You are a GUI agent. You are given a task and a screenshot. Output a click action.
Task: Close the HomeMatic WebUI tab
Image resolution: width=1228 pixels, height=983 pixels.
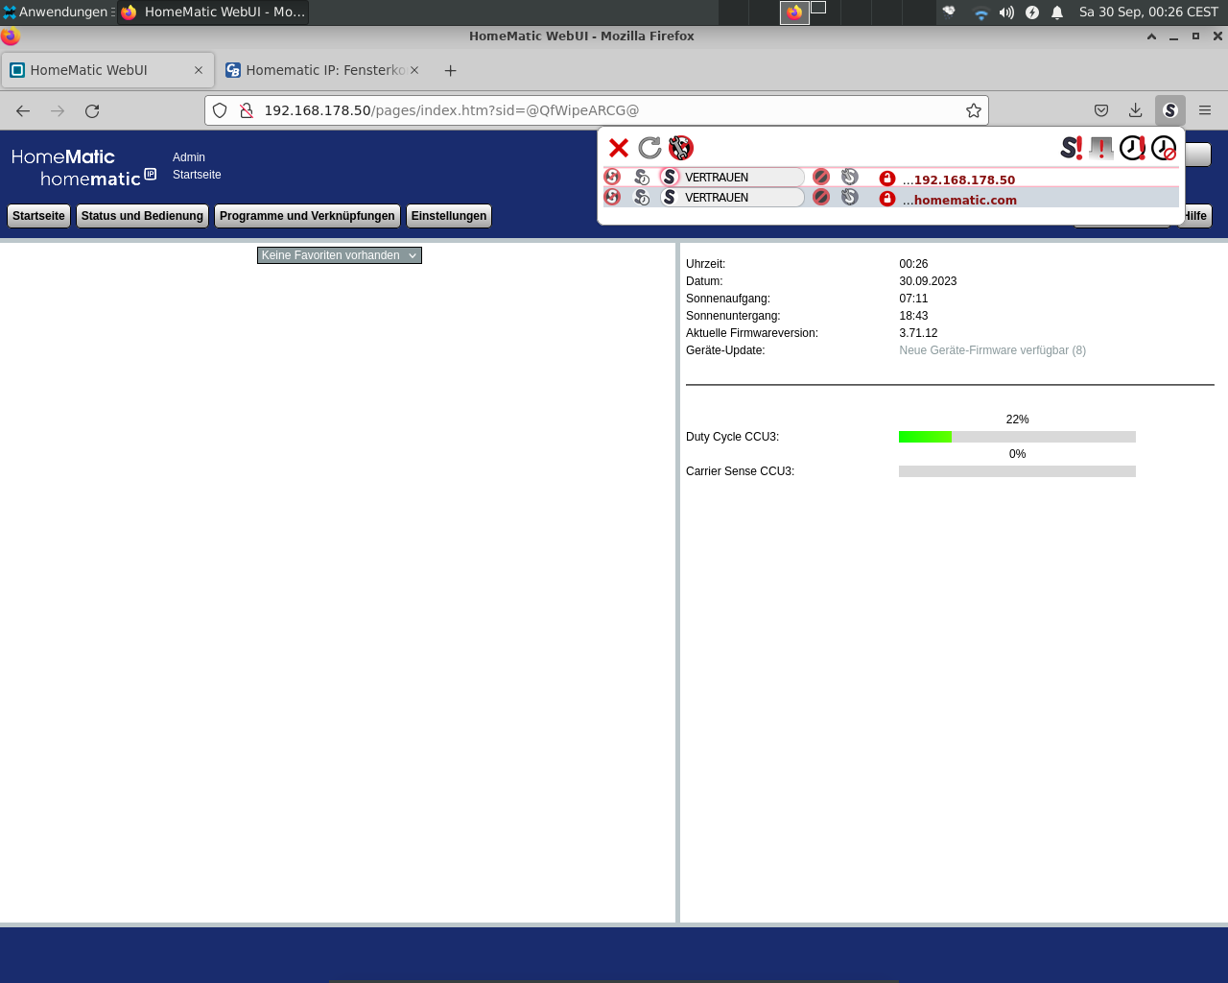point(199,70)
